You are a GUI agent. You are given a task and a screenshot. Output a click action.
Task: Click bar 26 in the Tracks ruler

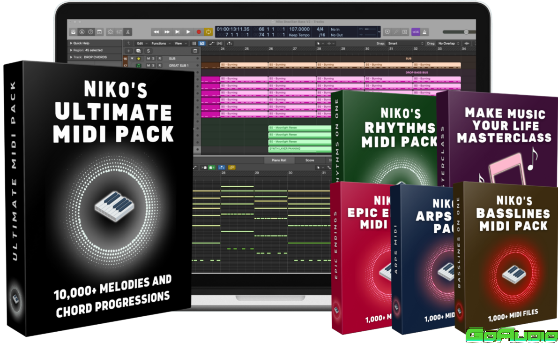click(x=271, y=49)
